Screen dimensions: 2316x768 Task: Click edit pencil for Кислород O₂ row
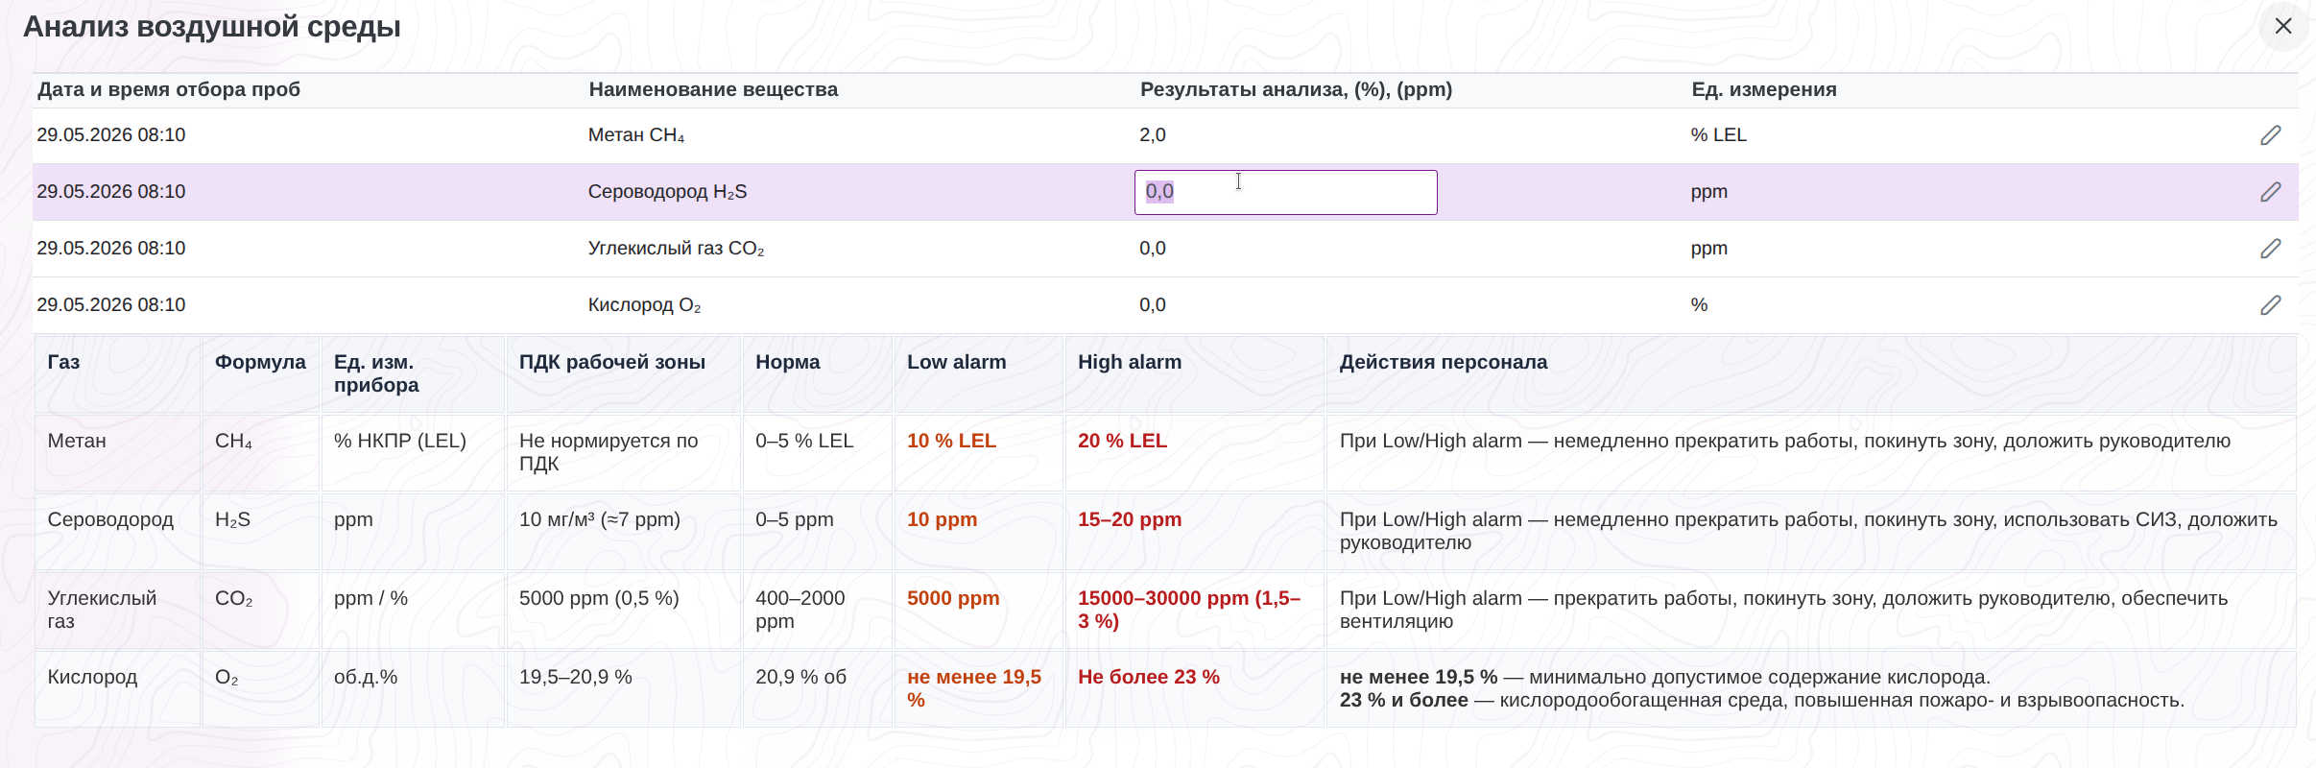(2270, 305)
